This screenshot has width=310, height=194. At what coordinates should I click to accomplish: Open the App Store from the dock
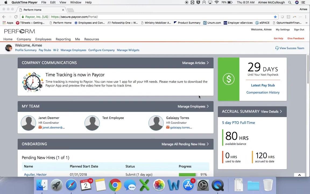pos(188,185)
